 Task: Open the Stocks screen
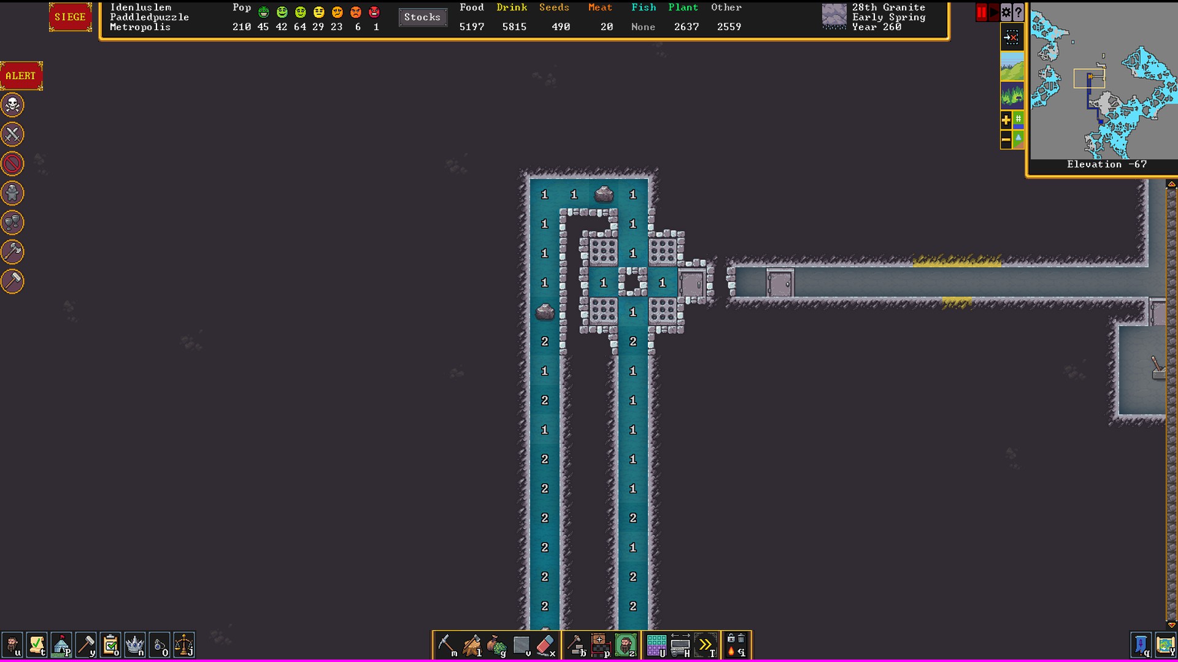coord(422,17)
